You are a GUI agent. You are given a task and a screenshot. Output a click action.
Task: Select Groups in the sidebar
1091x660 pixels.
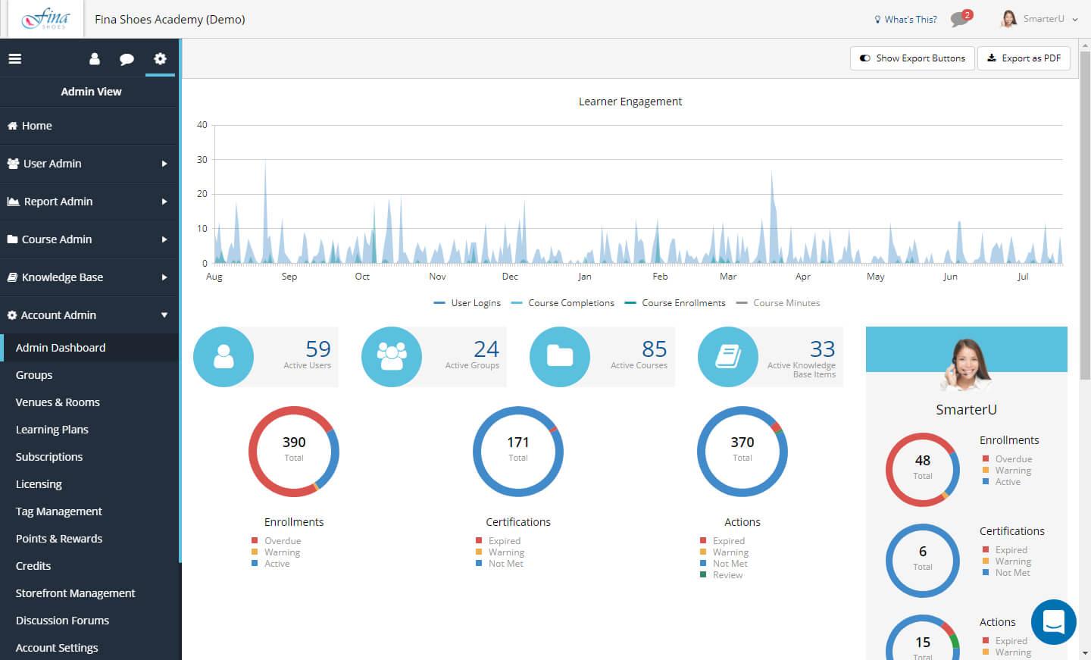(x=34, y=375)
